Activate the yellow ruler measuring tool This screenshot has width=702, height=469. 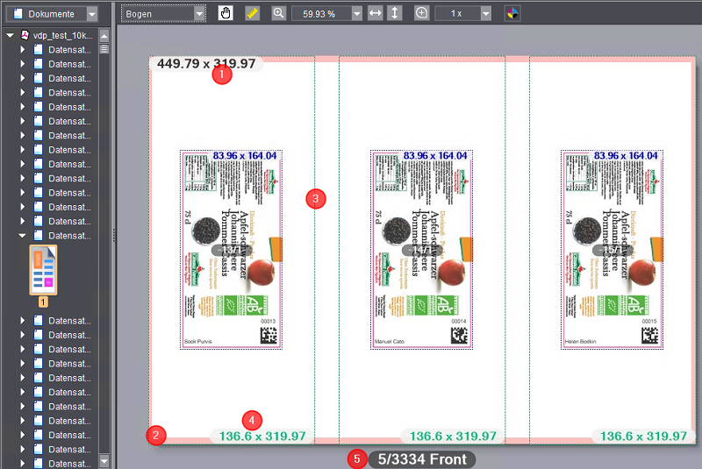point(252,13)
